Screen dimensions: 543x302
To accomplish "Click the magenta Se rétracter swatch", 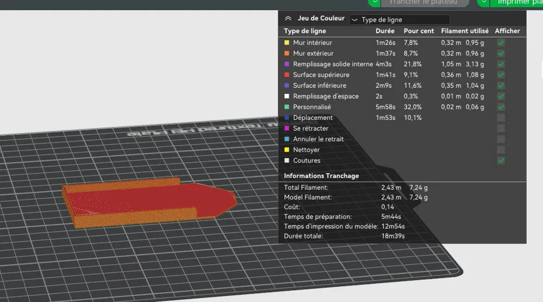I will pos(287,128).
